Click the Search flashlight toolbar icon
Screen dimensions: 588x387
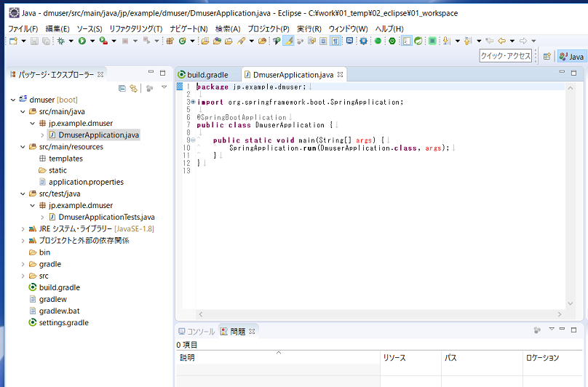241,41
